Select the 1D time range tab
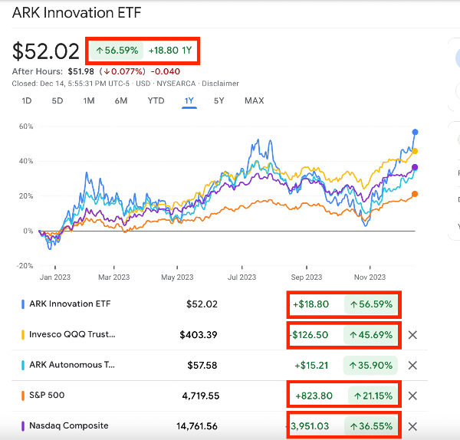Screen dimensions: 460x440 pyautogui.click(x=27, y=101)
